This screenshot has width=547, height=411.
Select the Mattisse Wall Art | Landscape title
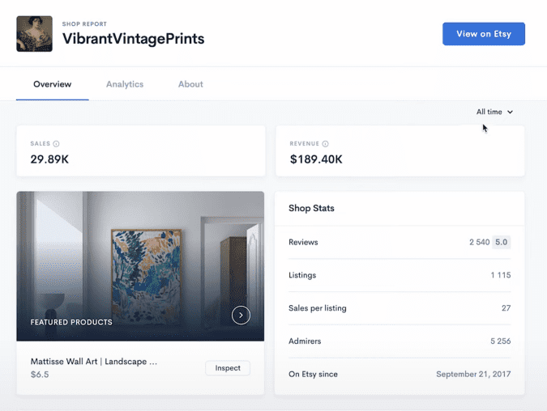pos(94,362)
